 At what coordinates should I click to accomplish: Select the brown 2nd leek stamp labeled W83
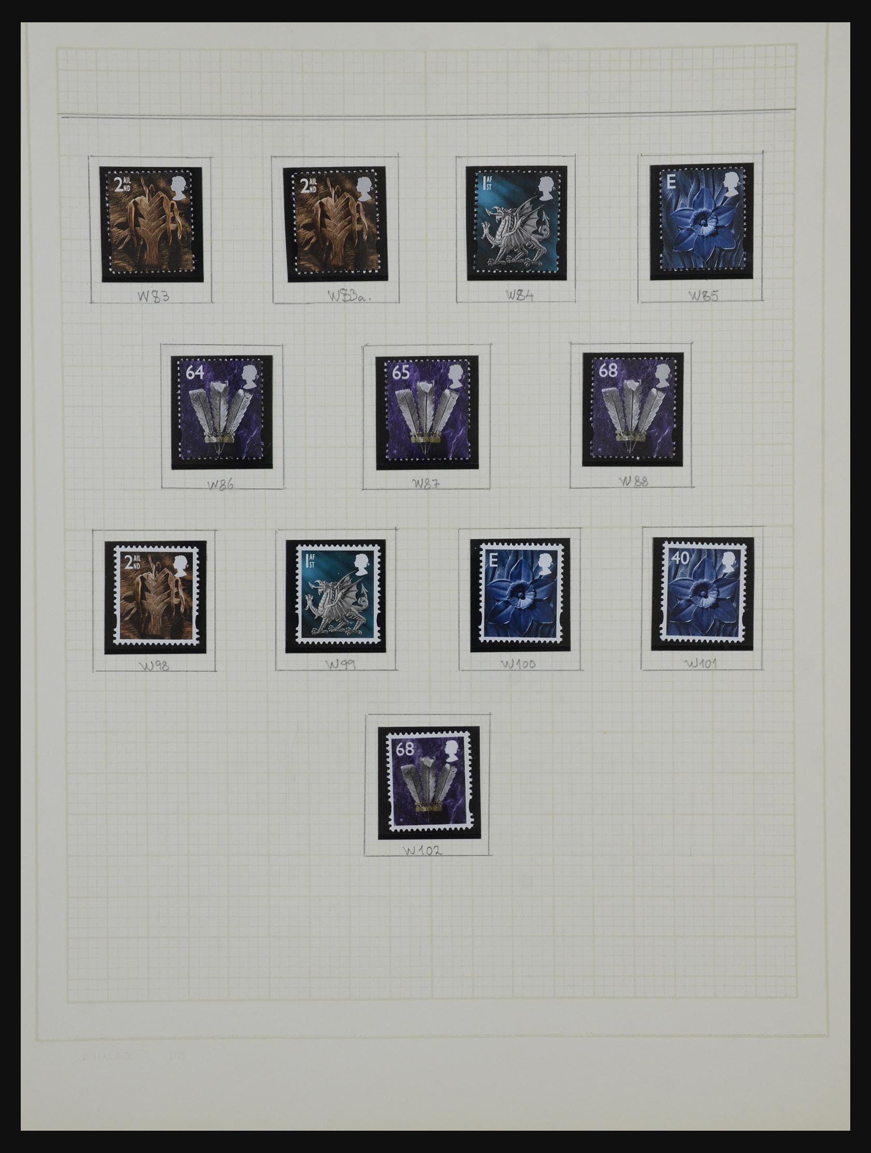point(151,224)
